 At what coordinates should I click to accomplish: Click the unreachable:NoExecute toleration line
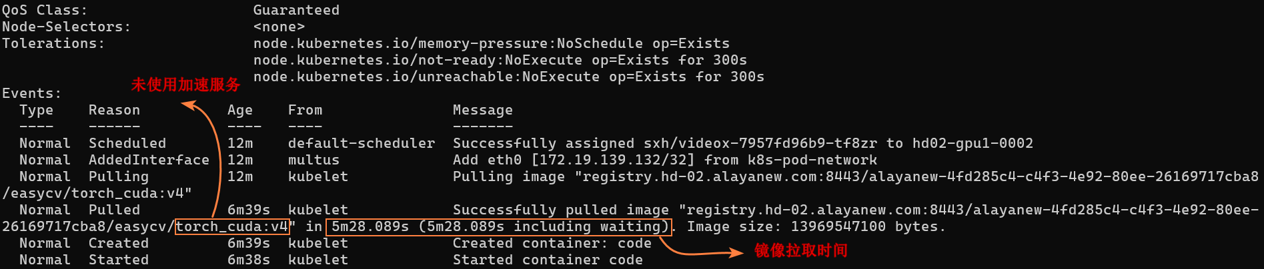[508, 77]
